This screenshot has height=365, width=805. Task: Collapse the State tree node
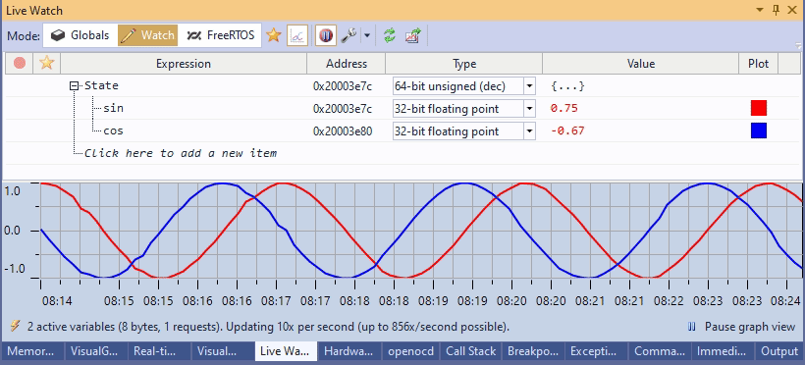pyautogui.click(x=75, y=86)
